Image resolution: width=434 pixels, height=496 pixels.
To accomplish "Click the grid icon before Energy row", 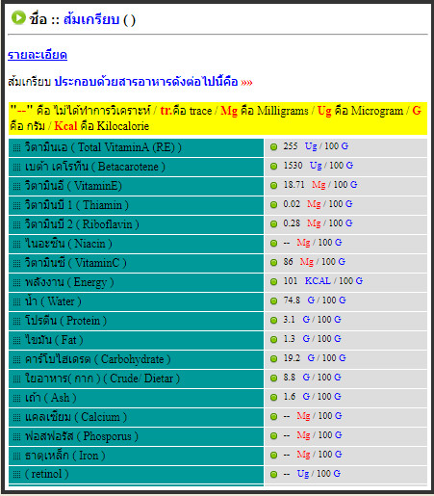I will click(16, 283).
